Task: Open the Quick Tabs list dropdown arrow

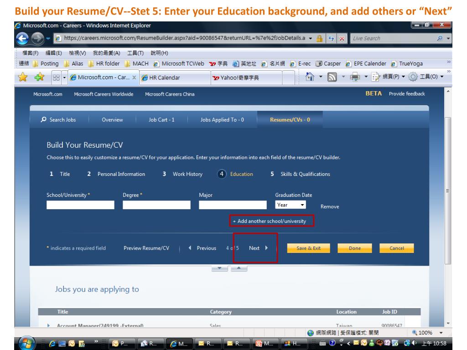Action: 64,77
